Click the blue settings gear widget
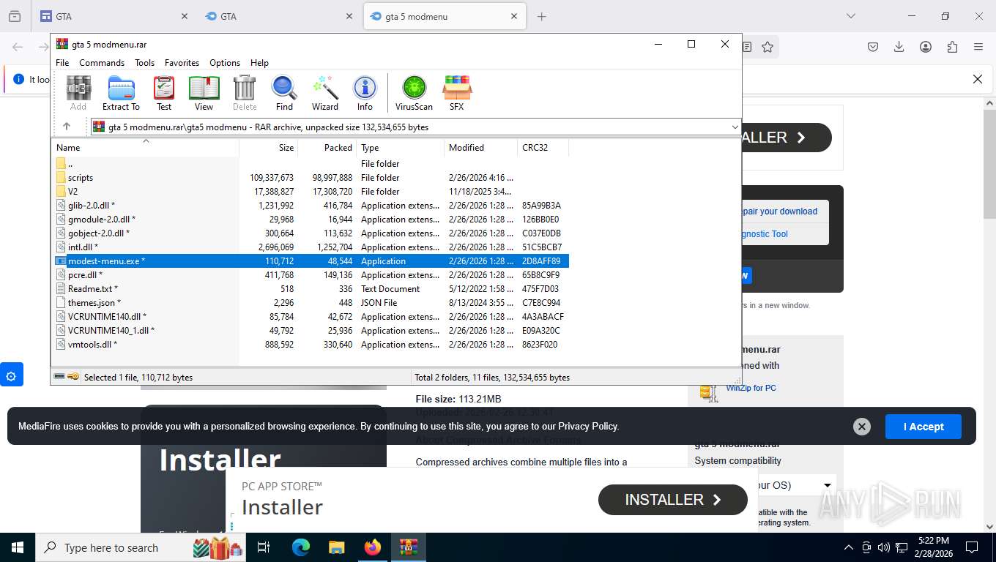The height and width of the screenshot is (562, 996). click(x=11, y=376)
